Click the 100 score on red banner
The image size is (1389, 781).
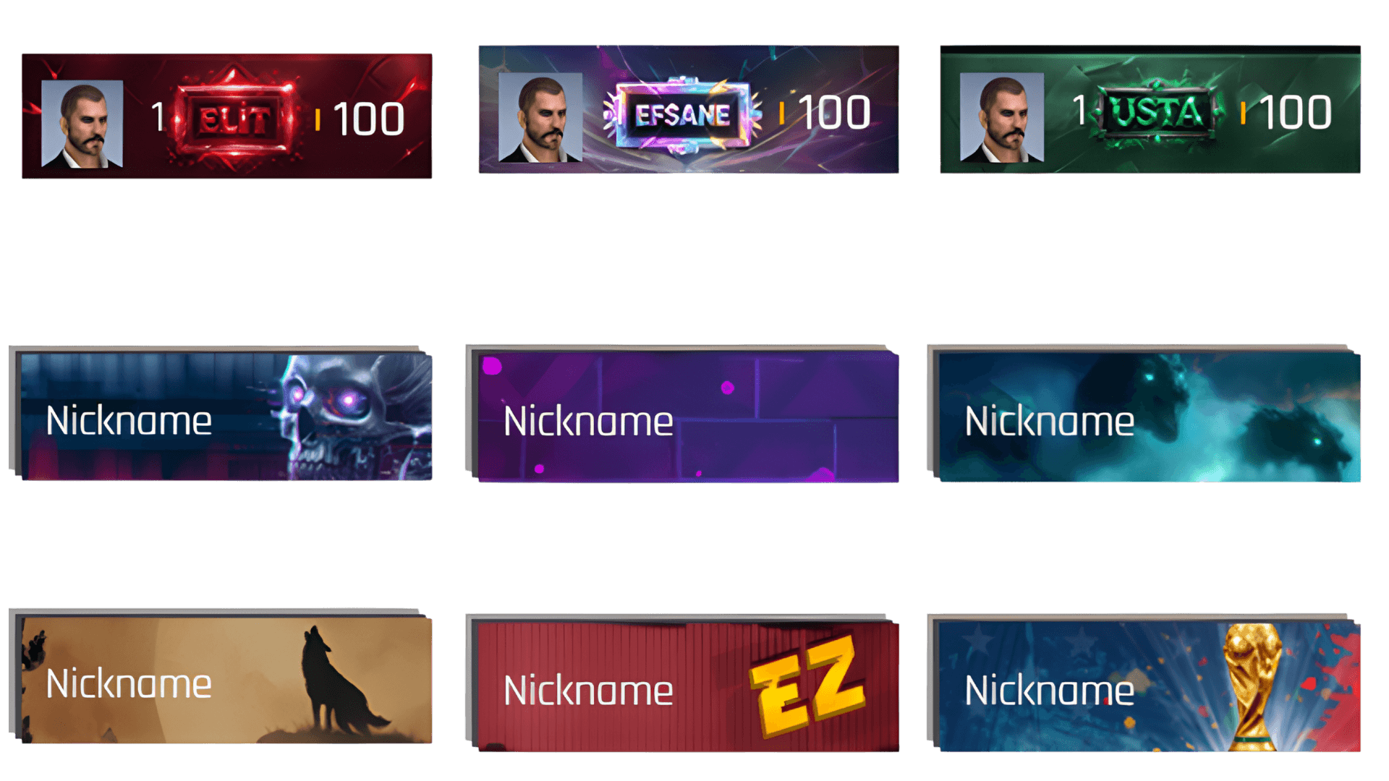click(368, 119)
